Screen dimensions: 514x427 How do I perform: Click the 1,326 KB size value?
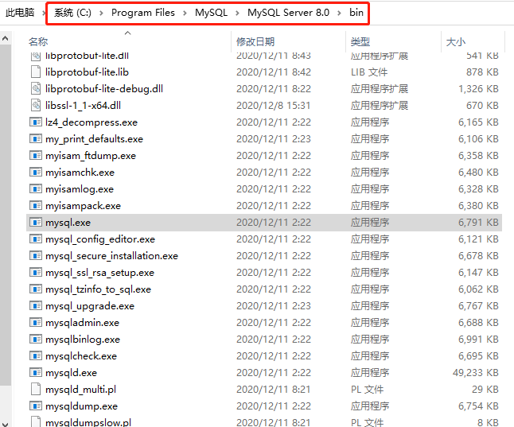click(478, 89)
